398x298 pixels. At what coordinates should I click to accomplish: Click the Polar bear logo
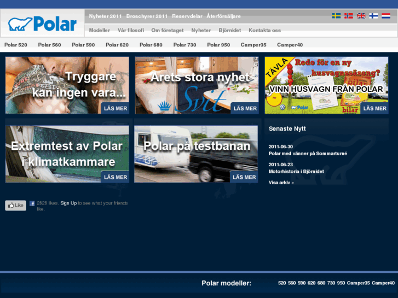(42, 24)
